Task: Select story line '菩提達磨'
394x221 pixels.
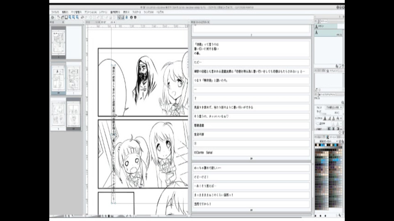Action: (x=251, y=125)
